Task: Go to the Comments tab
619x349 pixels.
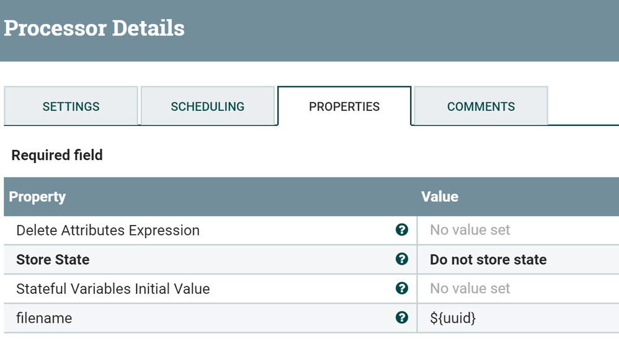Action: click(x=481, y=107)
